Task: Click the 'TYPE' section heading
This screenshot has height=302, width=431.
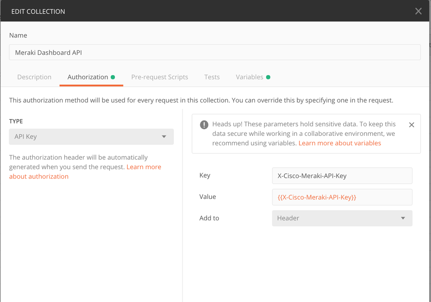Action: tap(16, 121)
